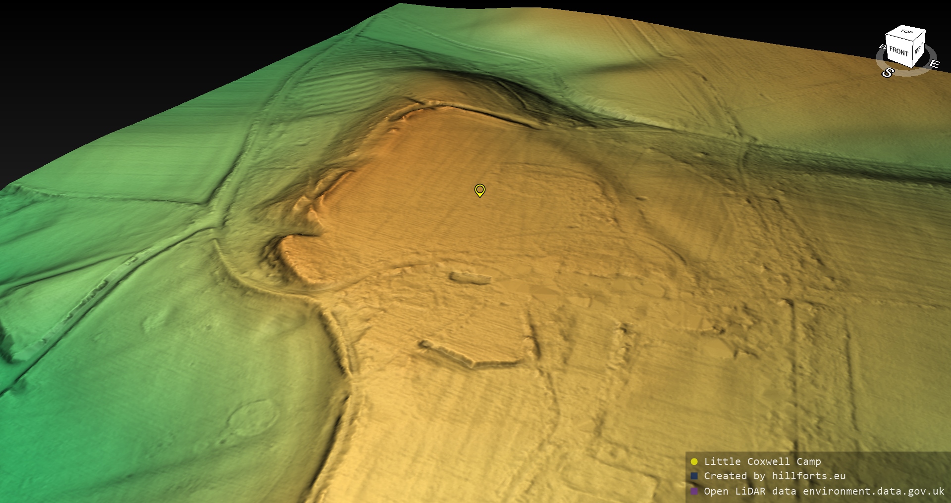Click the RIGHT face of the view cube
The width and height of the screenshot is (951, 503).
click(x=919, y=49)
